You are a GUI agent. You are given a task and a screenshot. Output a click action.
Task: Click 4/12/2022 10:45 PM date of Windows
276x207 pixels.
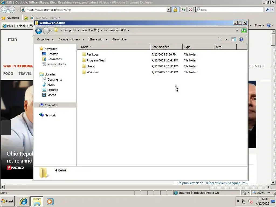[x=165, y=72]
